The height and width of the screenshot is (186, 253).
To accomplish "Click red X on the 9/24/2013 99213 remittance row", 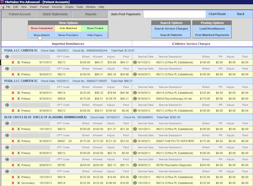I will pos(13,74).
